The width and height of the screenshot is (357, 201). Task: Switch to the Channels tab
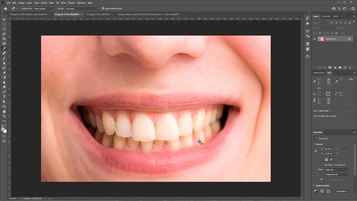click(x=326, y=16)
